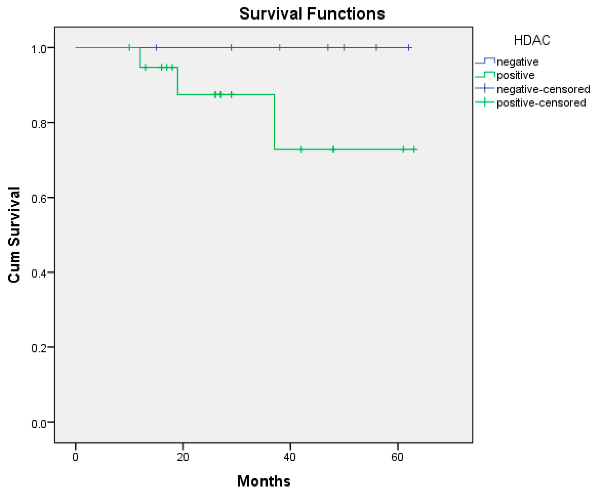Screen dimensions: 598x495
Task: Click the blue cross icon for negative-censored
Action: pyautogui.click(x=485, y=89)
